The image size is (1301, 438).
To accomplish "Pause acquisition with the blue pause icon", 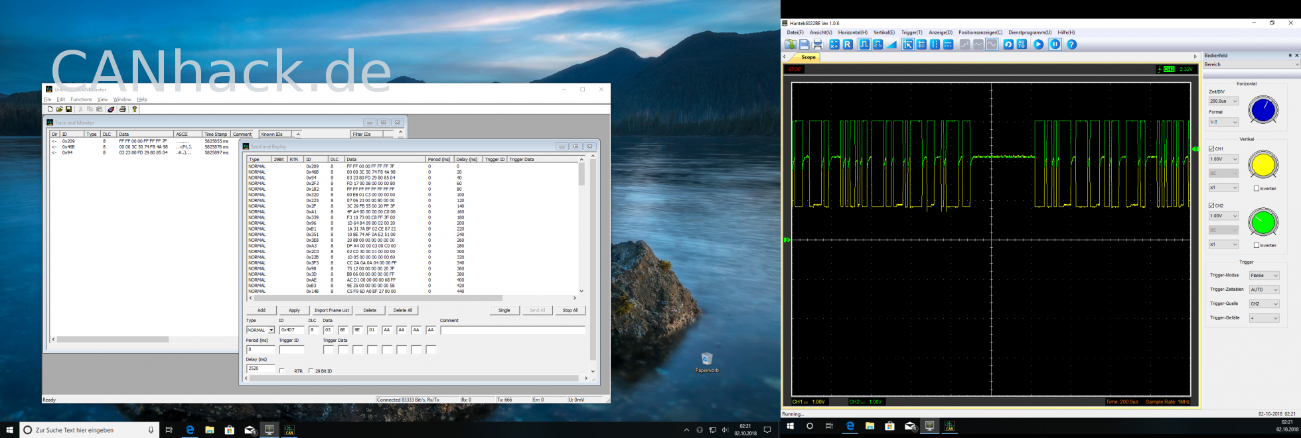I will coord(1055,44).
